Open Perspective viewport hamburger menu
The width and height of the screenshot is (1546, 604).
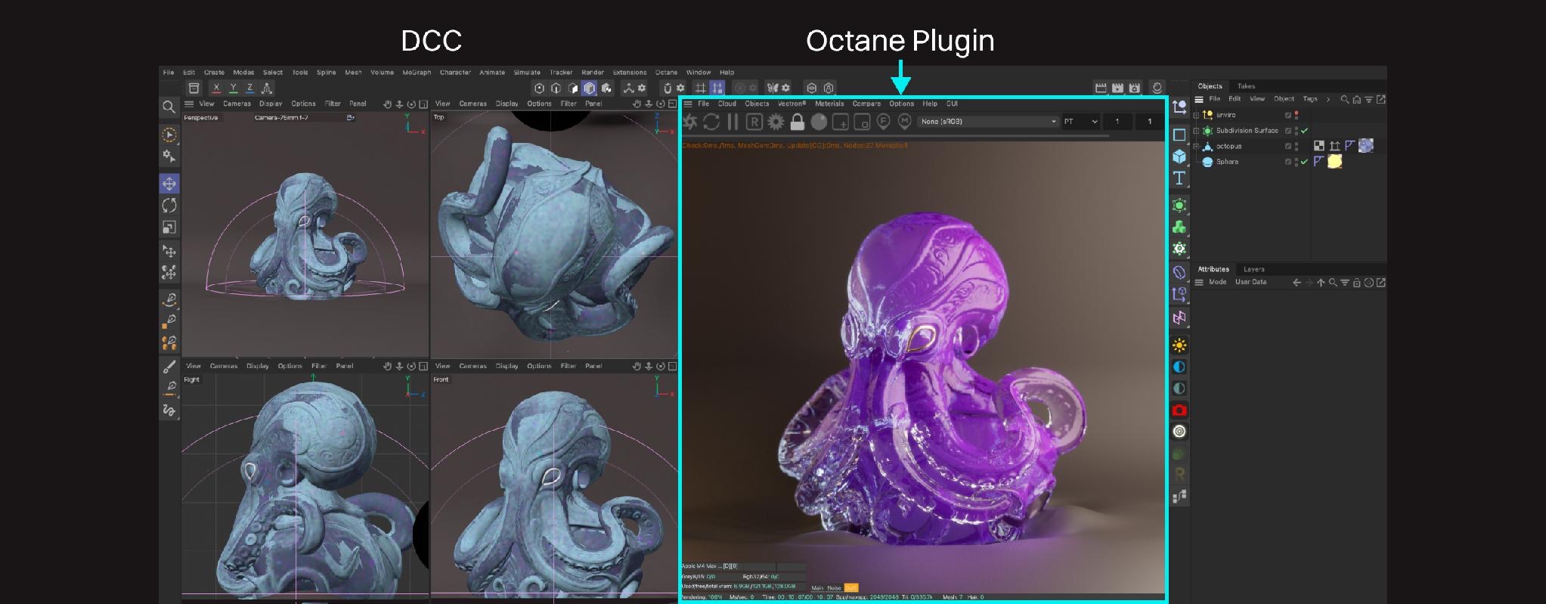pyautogui.click(x=189, y=104)
